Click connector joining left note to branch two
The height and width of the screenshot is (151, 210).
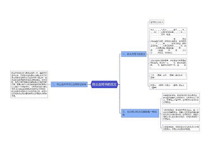[49, 84]
